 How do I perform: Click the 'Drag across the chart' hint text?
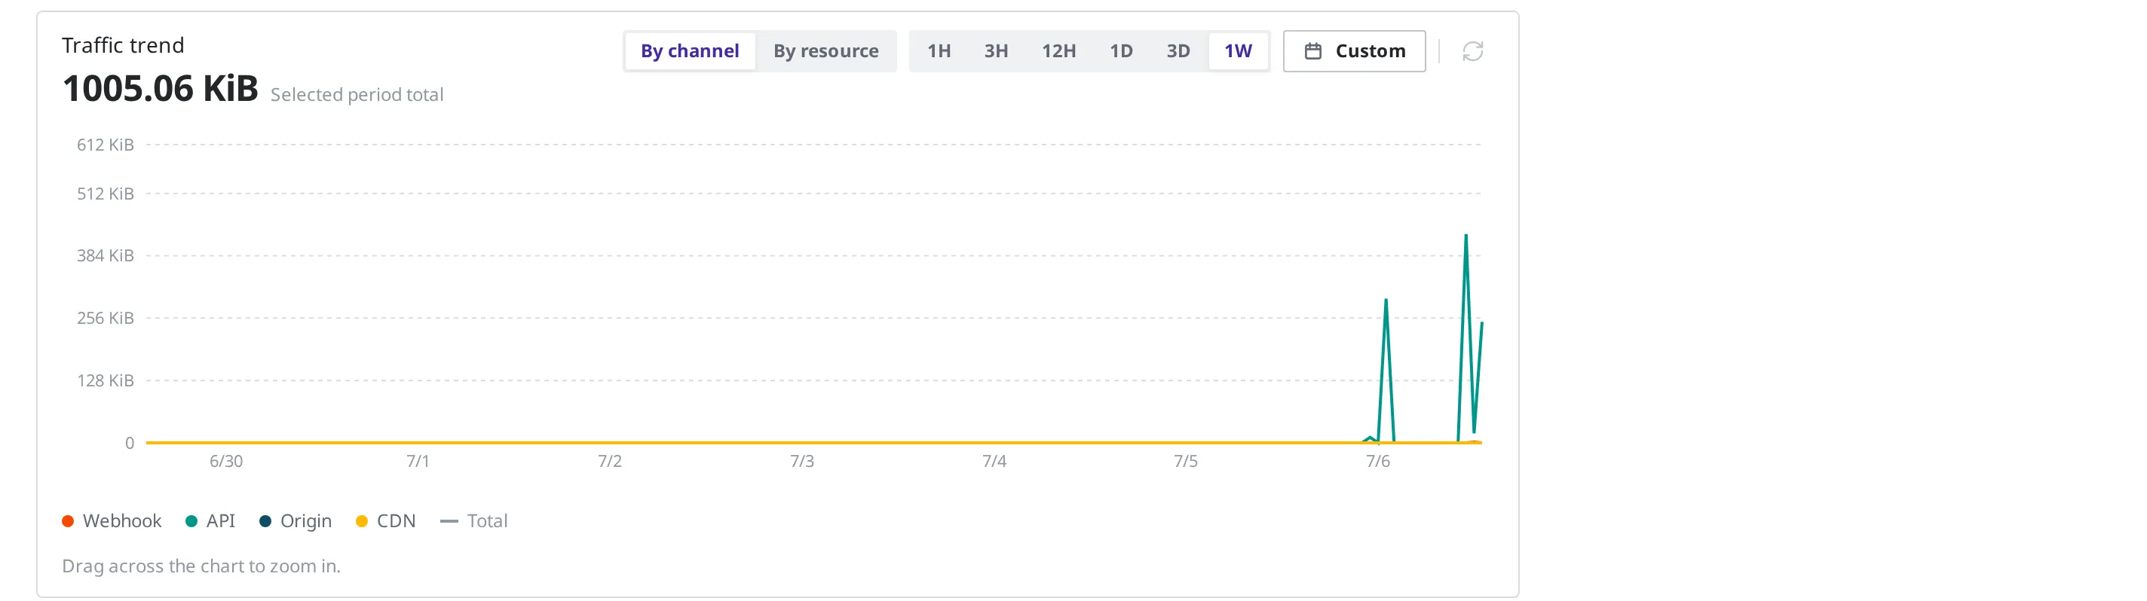coord(201,566)
